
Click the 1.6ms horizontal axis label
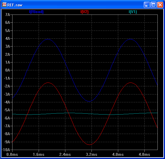[39, 154]
